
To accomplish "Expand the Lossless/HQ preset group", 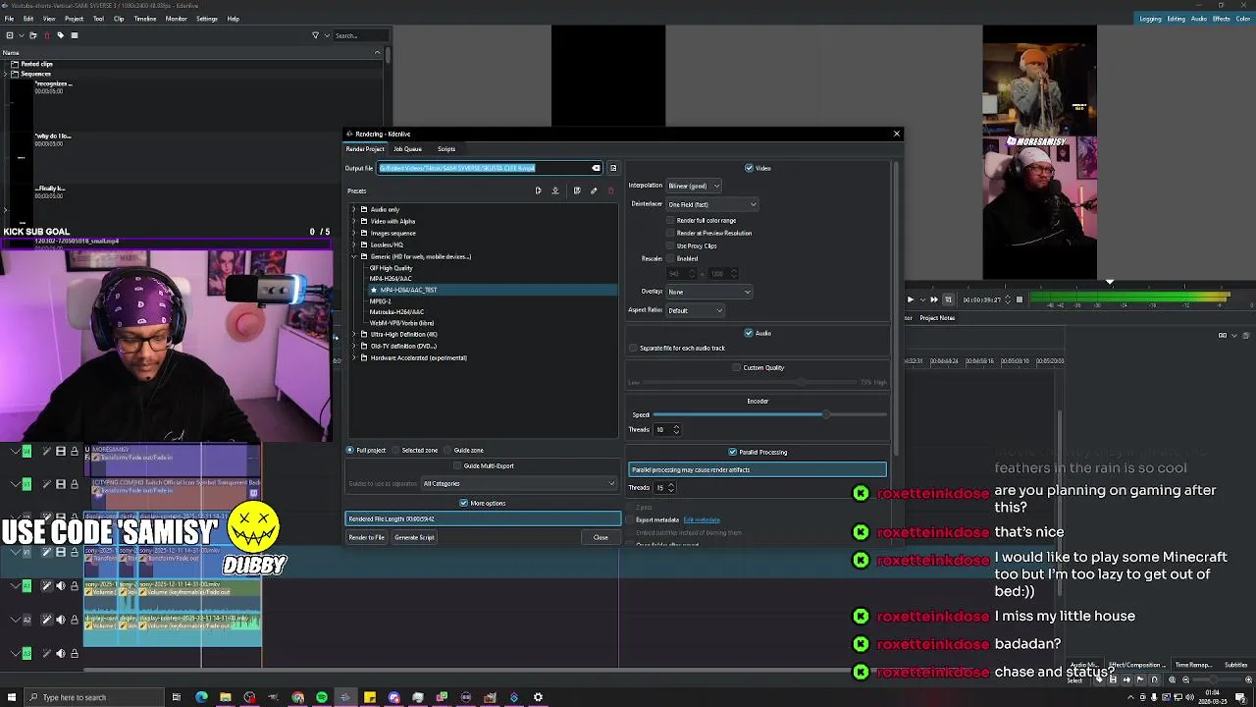I will [x=353, y=245].
